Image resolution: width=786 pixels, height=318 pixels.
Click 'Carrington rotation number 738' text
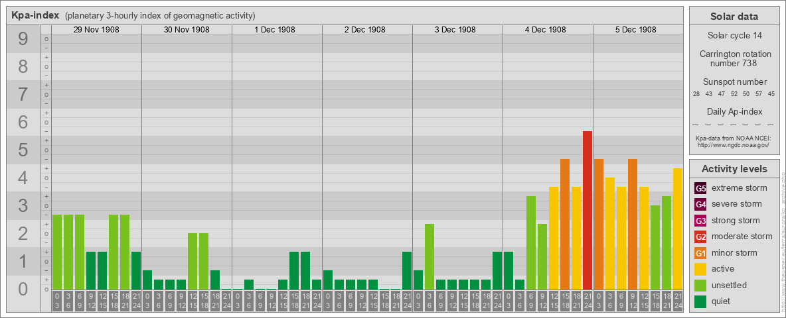tap(734, 58)
